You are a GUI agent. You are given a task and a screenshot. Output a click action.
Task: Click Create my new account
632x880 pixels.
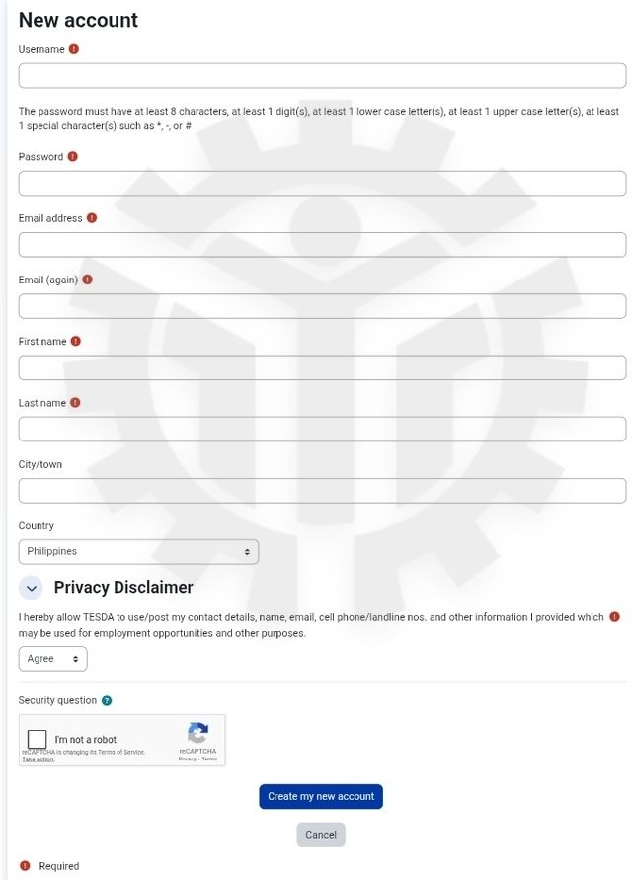pyautogui.click(x=320, y=796)
